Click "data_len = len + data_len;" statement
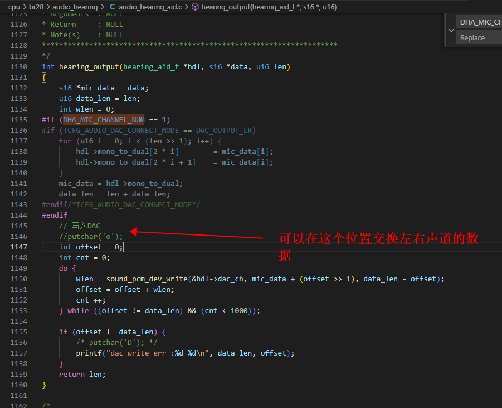 tap(114, 194)
